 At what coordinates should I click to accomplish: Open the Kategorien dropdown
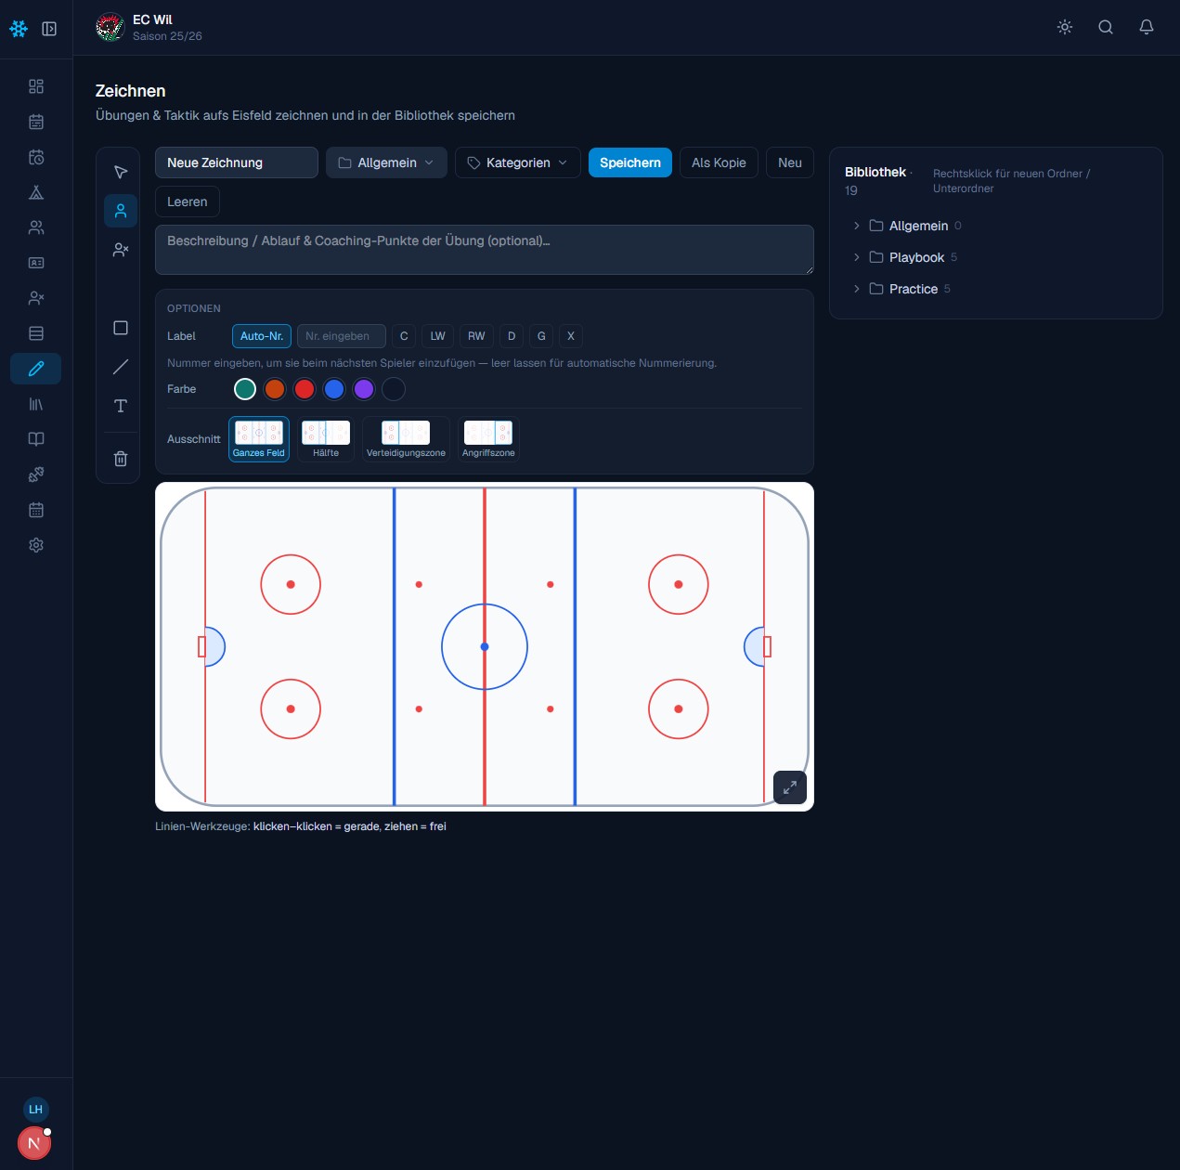click(x=518, y=162)
